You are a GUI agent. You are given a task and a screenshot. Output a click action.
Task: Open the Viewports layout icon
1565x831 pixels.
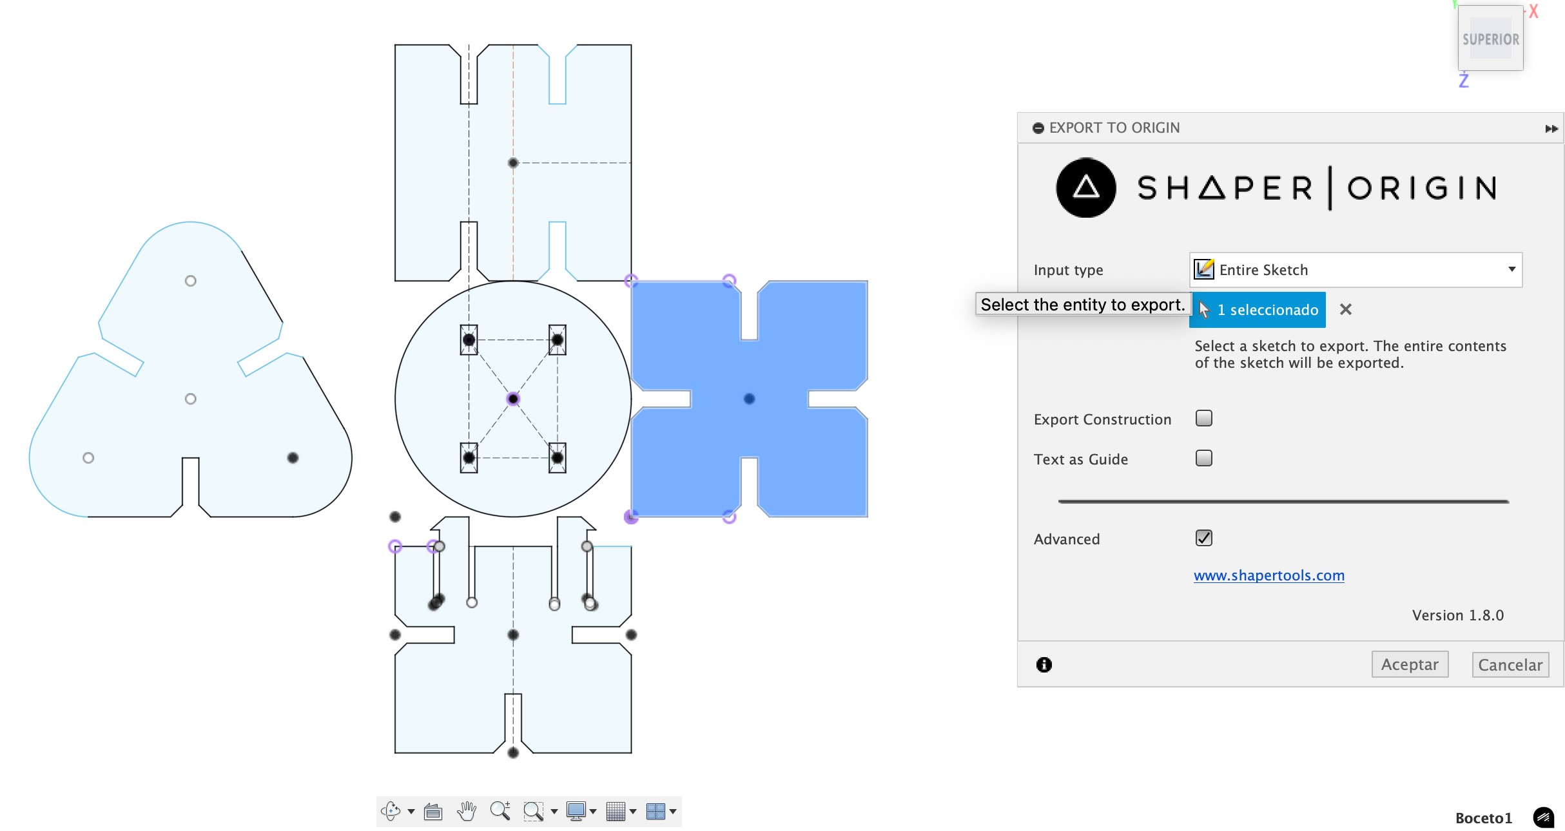656,811
